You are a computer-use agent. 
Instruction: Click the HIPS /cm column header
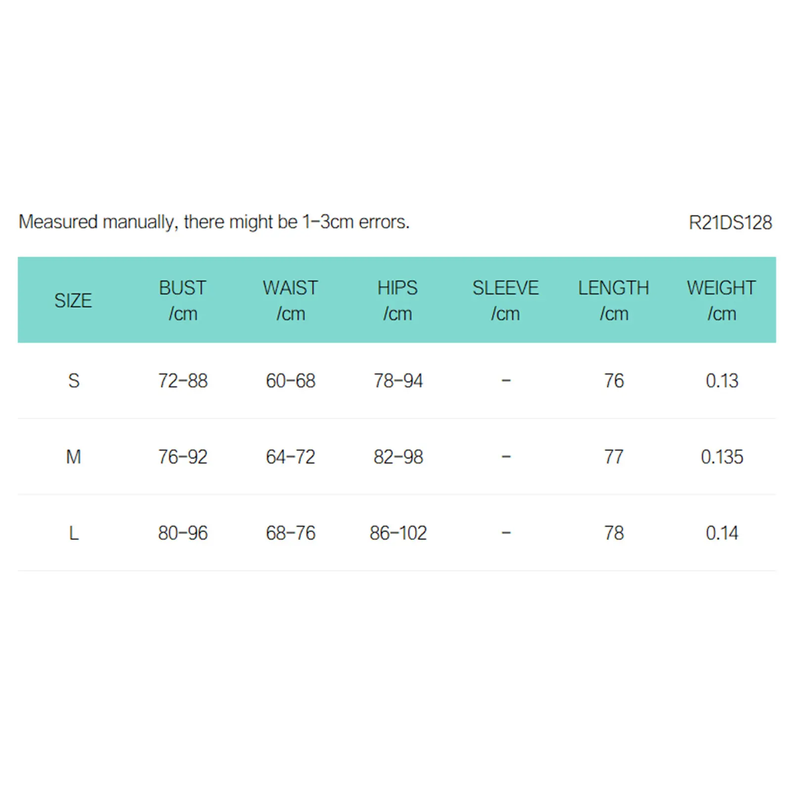pos(397,301)
